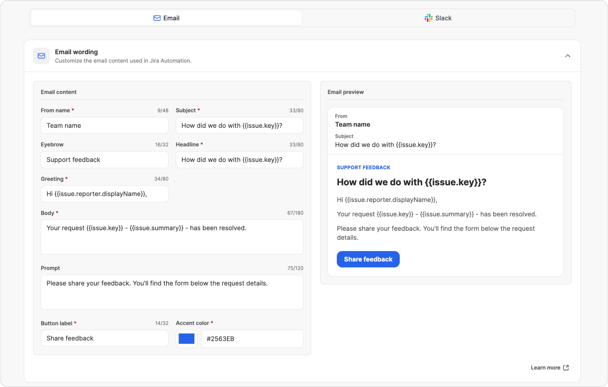
Task: Edit the Body text area
Action: 172,237
